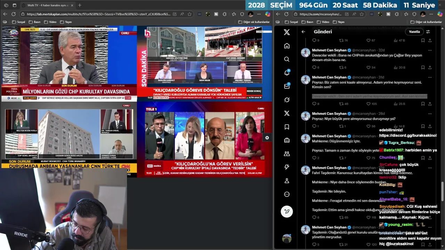Open Communities people icon in X sidebar

click(287, 154)
